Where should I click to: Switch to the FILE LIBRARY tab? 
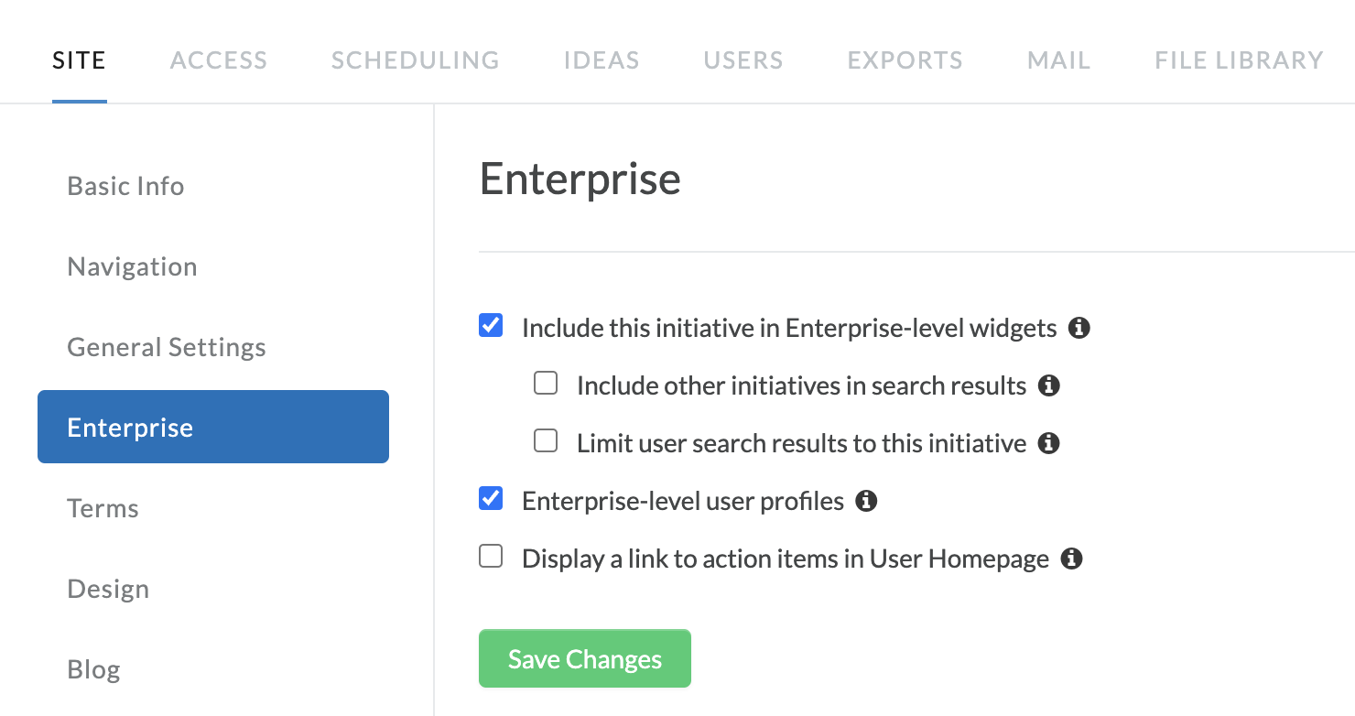point(1239,60)
